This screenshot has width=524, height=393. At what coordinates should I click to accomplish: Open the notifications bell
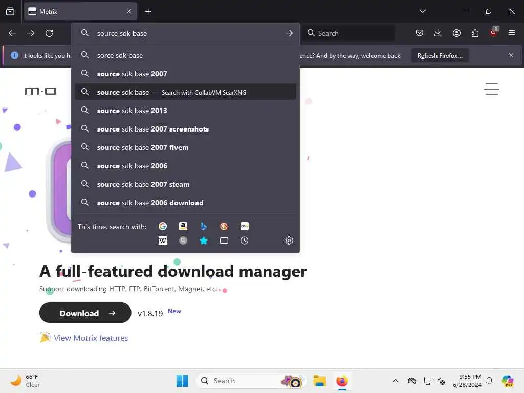point(489,381)
